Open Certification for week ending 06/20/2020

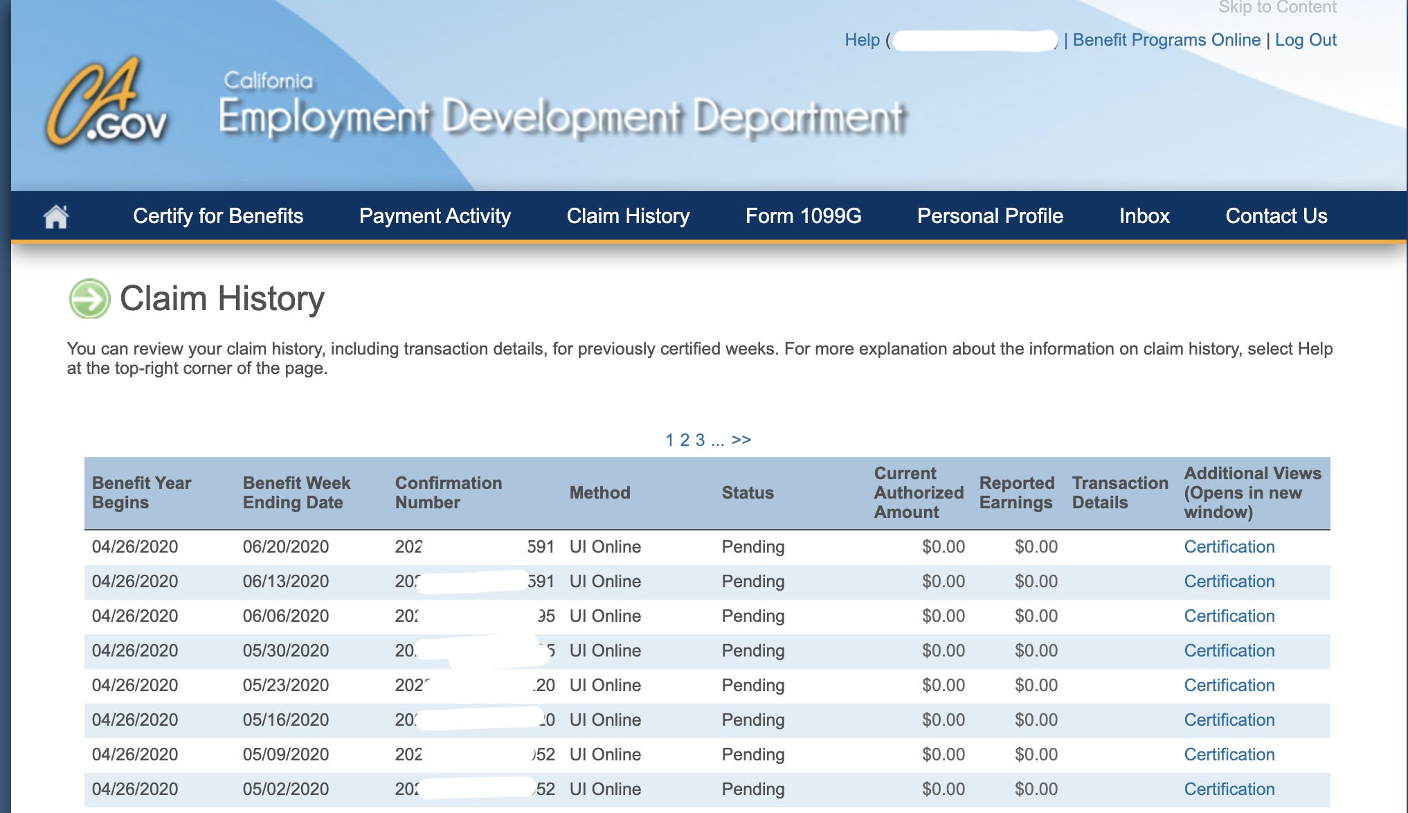click(1229, 547)
